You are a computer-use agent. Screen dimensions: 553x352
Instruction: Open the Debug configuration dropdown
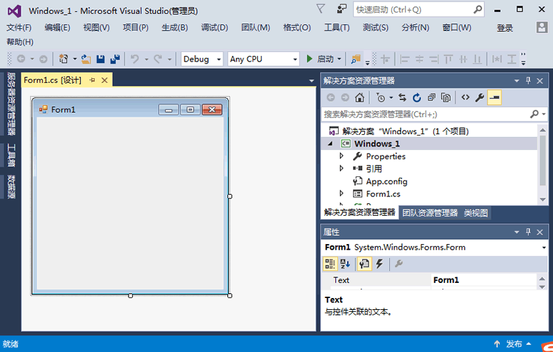pos(202,59)
